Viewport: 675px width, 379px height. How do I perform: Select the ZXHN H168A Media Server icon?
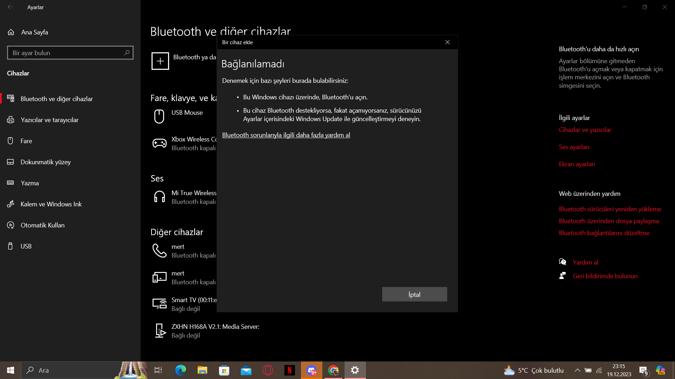coord(160,331)
